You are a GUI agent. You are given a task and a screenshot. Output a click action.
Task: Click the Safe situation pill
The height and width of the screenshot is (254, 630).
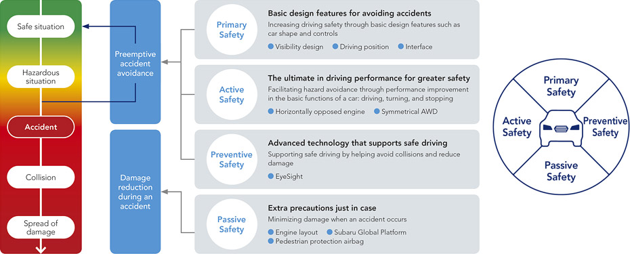click(x=41, y=26)
